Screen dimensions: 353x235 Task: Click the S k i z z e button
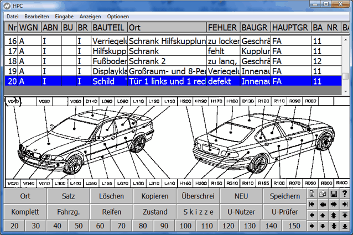(198, 212)
